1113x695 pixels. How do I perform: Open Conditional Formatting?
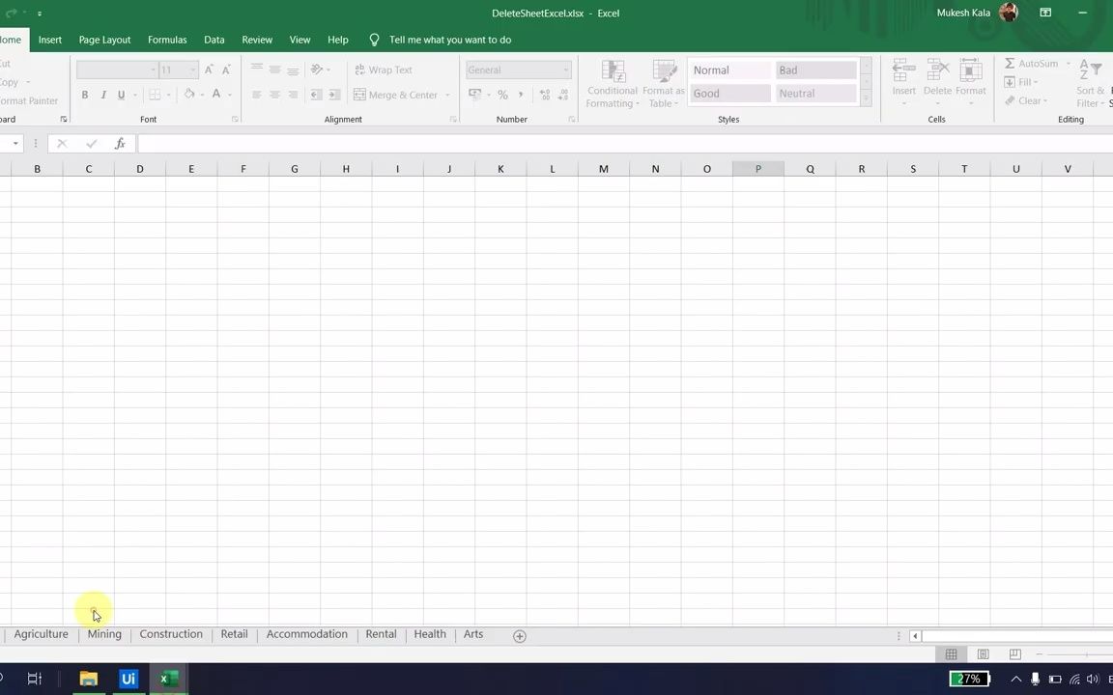coord(612,84)
